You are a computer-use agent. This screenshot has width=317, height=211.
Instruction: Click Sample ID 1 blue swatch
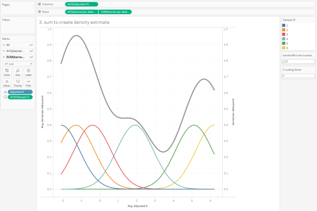(x=284, y=25)
